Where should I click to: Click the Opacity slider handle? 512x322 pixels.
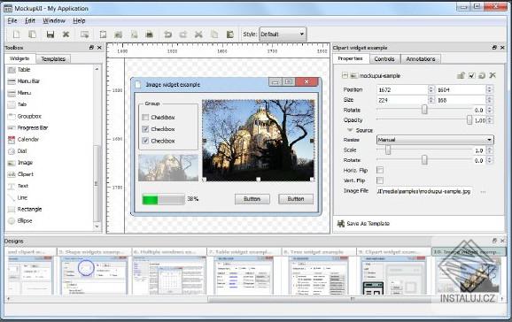pyautogui.click(x=469, y=120)
